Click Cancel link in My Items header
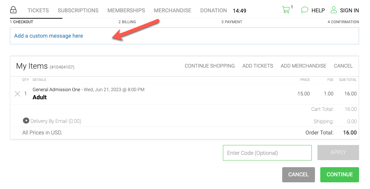Screen dimensions: 370x189 (343, 66)
